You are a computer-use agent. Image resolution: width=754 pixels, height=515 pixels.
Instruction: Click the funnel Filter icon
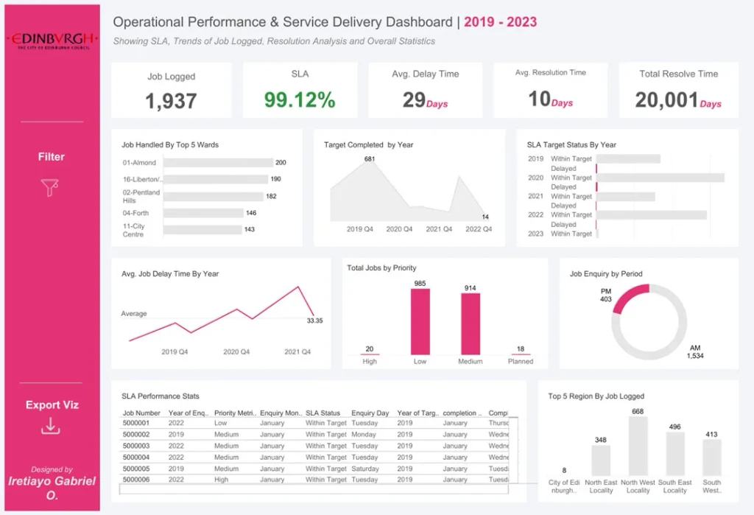coord(50,187)
